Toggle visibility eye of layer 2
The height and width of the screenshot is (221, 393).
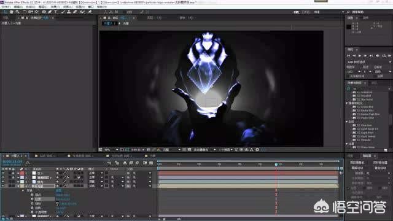click(x=3, y=177)
